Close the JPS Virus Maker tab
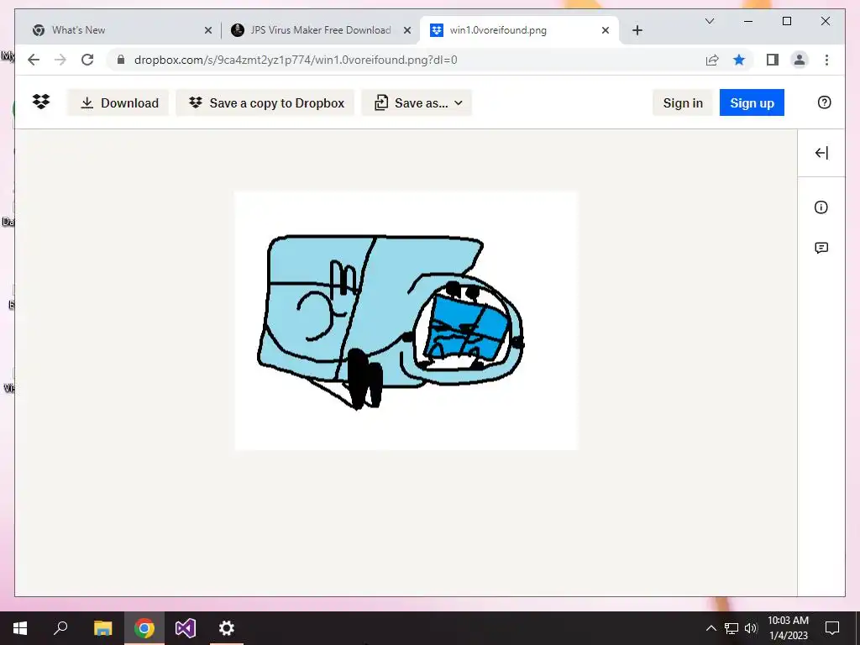 coord(407,31)
